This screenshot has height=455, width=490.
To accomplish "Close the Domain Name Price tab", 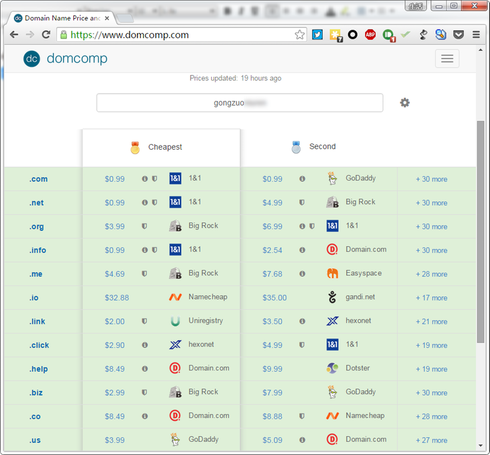I will point(107,18).
